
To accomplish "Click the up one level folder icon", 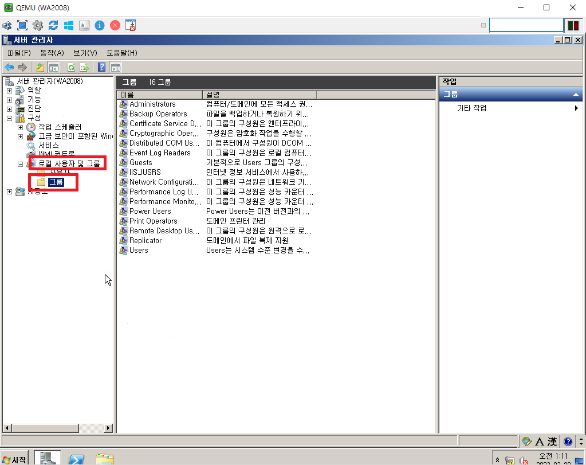I will click(x=40, y=67).
